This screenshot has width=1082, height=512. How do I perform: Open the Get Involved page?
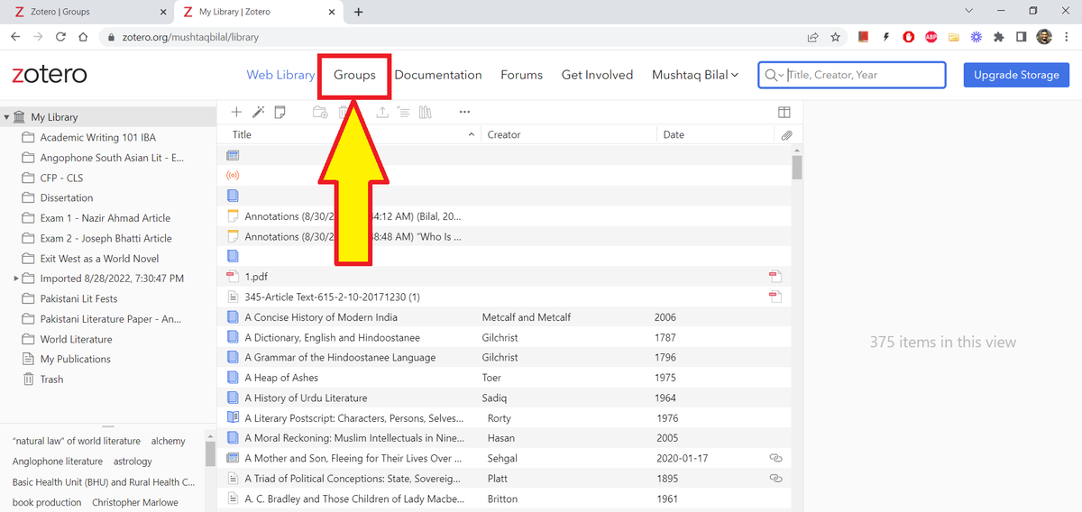tap(598, 75)
